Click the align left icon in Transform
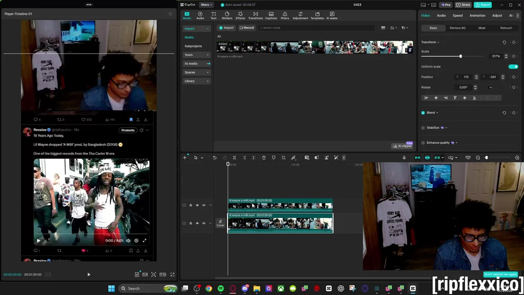This screenshot has width=524, height=295. pos(426,98)
